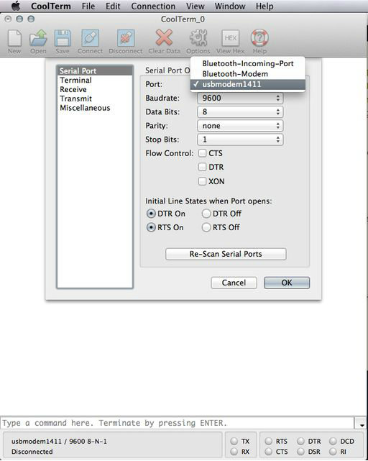Select Receive options category
The width and height of the screenshot is (368, 461).
click(x=95, y=89)
